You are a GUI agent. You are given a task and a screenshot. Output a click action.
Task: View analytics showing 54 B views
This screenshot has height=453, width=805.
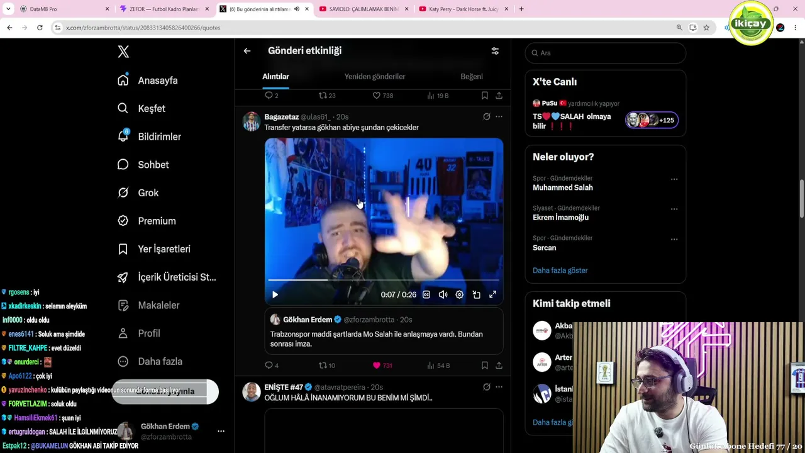[x=438, y=366]
